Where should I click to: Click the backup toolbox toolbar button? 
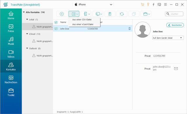pos(146,14)
